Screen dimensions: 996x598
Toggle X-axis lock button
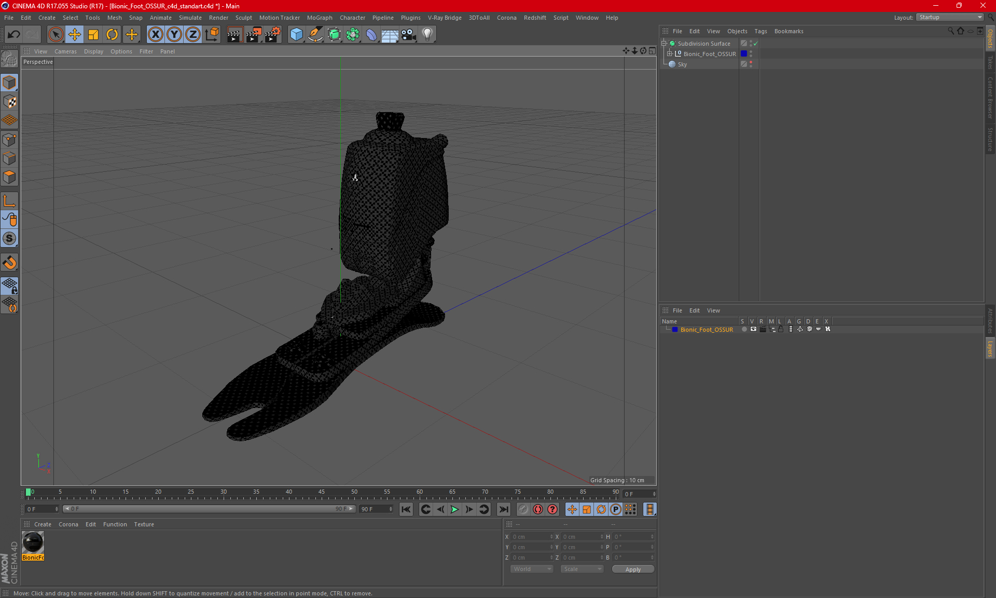click(x=155, y=35)
